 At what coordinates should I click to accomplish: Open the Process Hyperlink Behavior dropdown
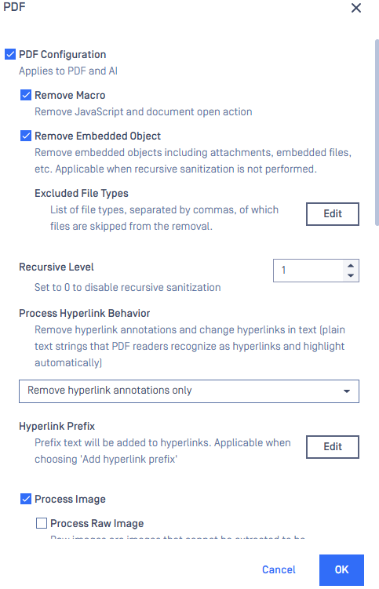click(x=189, y=391)
